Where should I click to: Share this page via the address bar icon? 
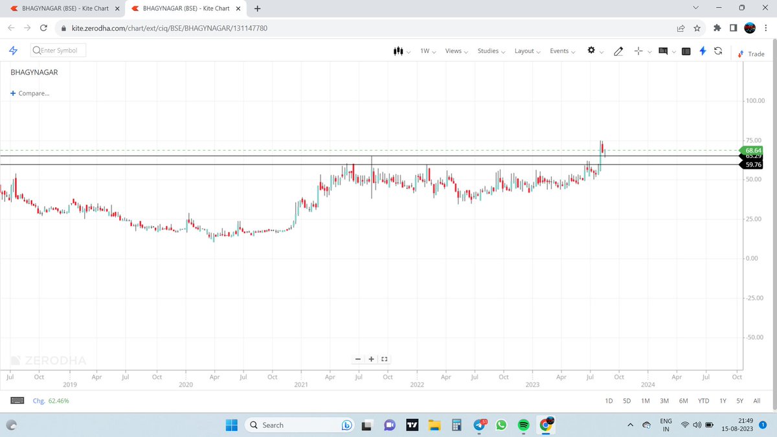(681, 28)
